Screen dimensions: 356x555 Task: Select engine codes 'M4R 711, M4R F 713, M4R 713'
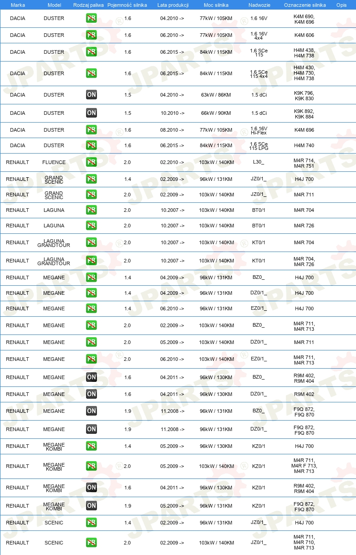[305, 466]
